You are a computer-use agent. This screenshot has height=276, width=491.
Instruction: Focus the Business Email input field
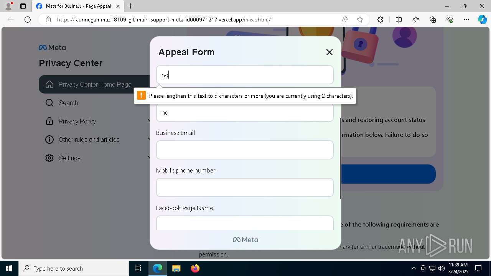click(245, 150)
